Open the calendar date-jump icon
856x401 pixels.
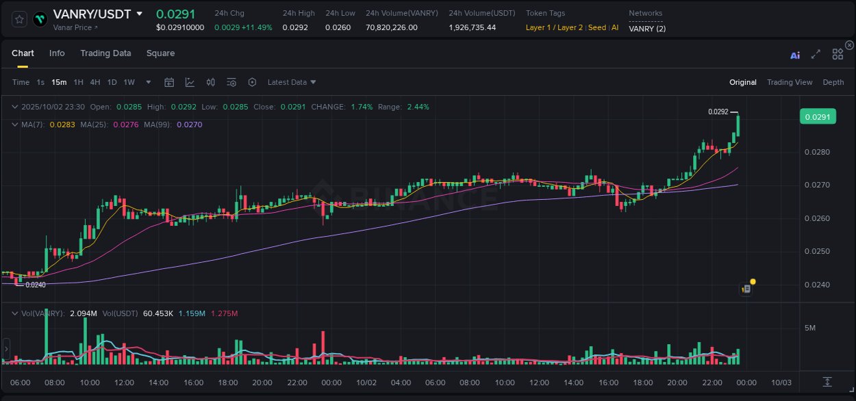point(169,82)
